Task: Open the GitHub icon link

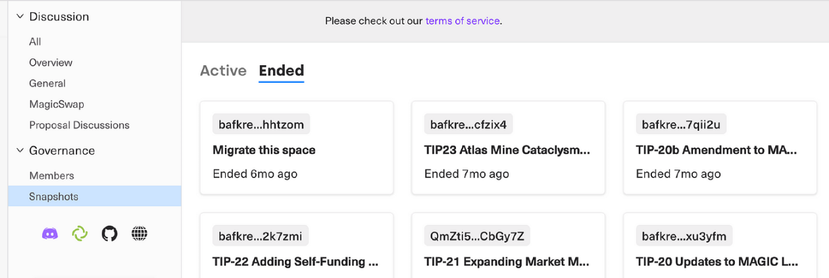Action: [x=109, y=233]
